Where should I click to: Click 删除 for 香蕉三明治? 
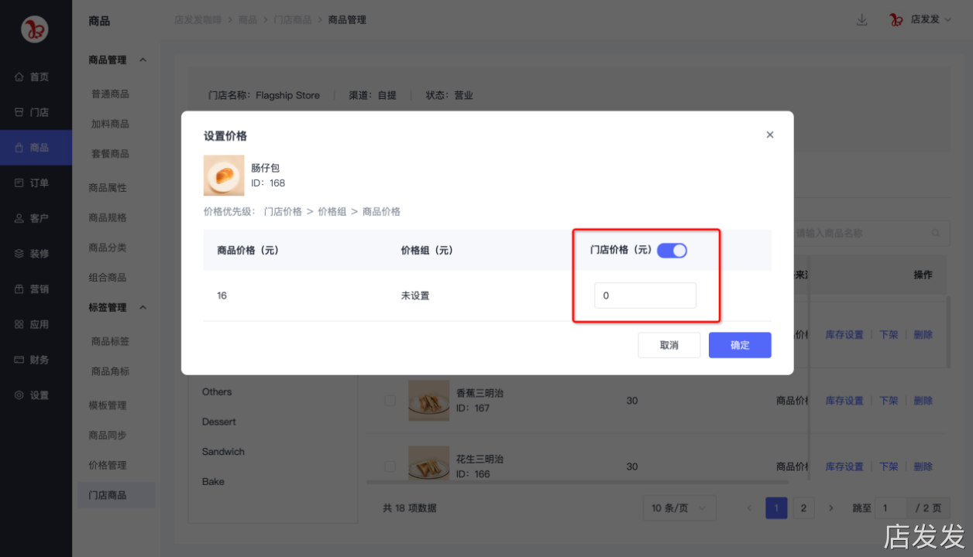point(923,401)
